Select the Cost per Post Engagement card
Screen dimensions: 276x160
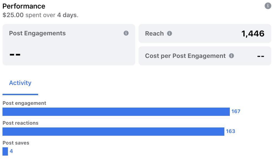tap(205, 56)
